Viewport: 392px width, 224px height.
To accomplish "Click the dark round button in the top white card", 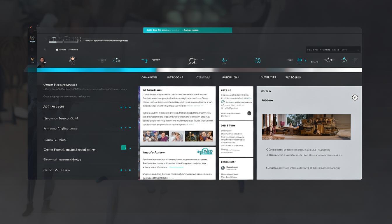I will click(249, 113).
